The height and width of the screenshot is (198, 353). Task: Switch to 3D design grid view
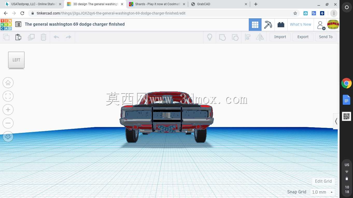(x=255, y=25)
